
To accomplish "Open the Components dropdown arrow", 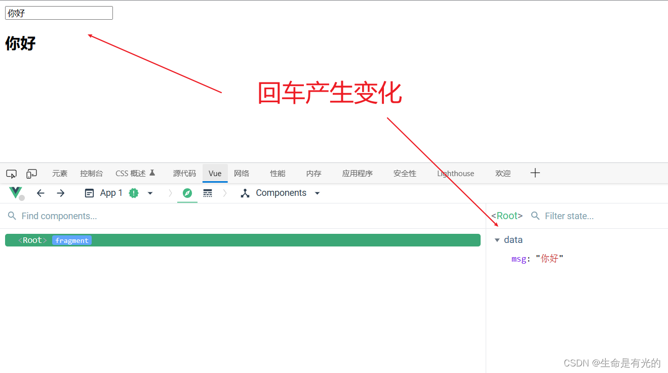I will (x=318, y=193).
